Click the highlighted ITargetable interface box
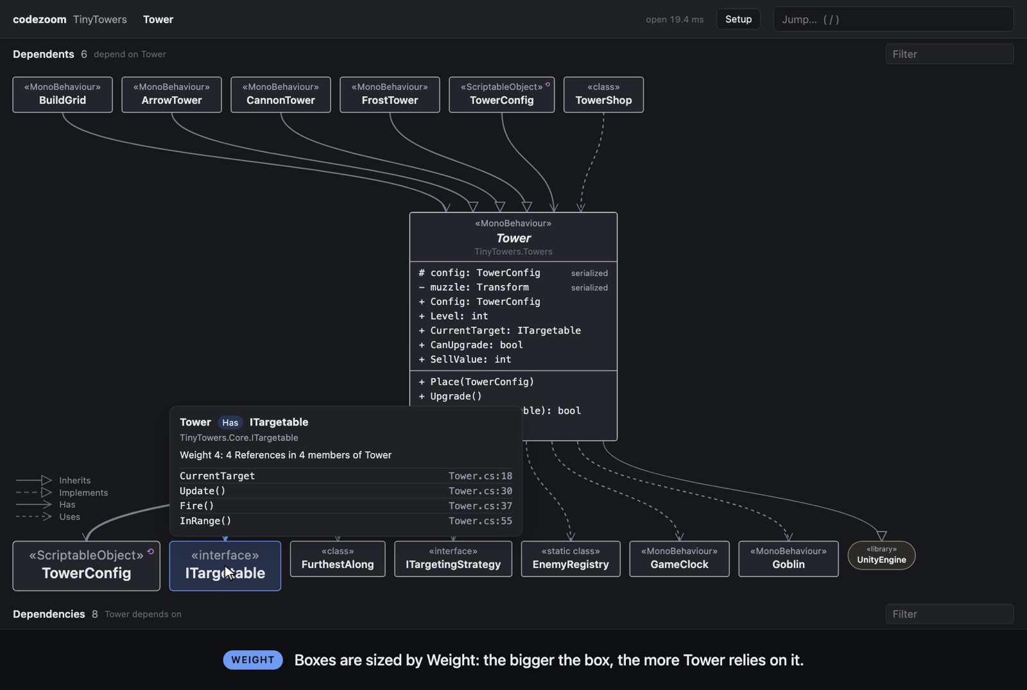Image resolution: width=1027 pixels, height=690 pixels. [225, 565]
